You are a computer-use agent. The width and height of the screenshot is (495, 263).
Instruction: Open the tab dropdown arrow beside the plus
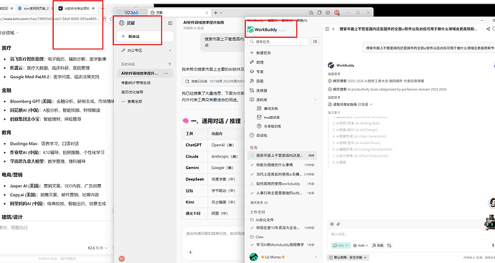(x=221, y=13)
